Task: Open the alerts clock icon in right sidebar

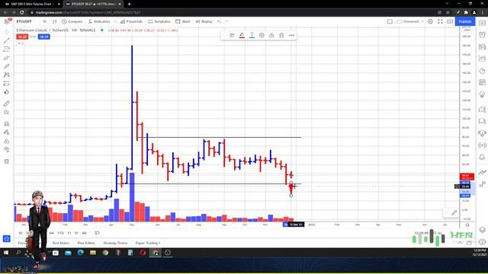Action: pos(482,34)
